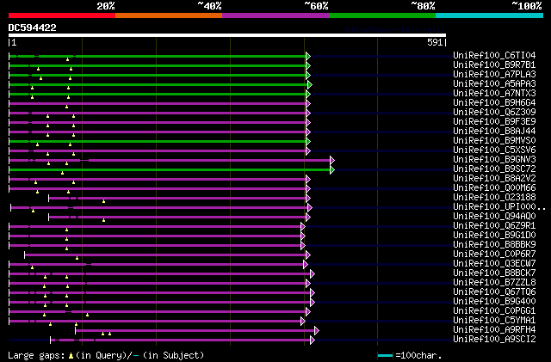The height and width of the screenshot is (362, 551).
Task: Click the yellow gap marker under the UniRef100_O23188 bar
Action: 103,201
